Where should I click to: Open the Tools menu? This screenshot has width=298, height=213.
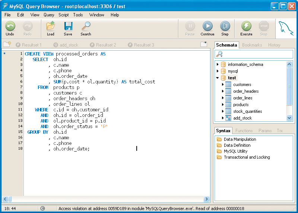(78, 15)
